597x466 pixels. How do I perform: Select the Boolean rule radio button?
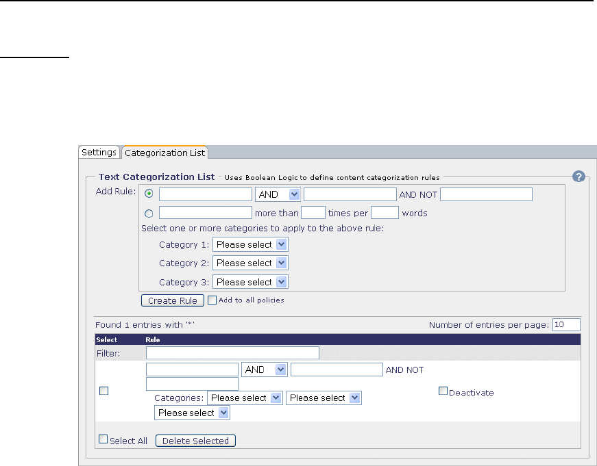[149, 194]
